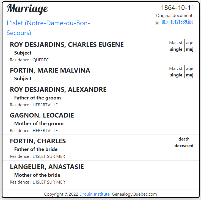Click Mother of the bride label
This screenshot has height=200, width=201.
tap(37, 175)
